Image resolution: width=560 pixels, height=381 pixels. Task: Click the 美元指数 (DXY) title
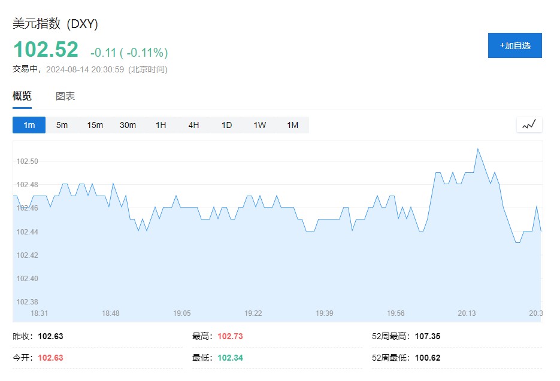point(55,24)
